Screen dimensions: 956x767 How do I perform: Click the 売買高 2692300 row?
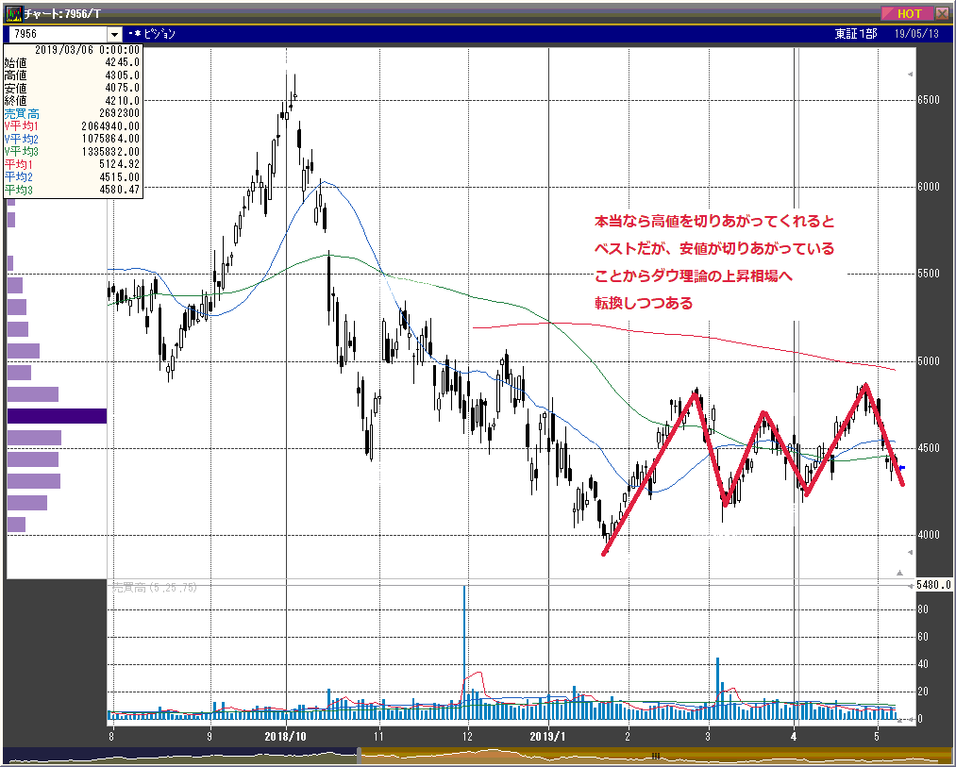coord(72,113)
